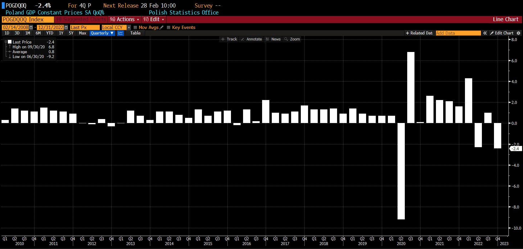Show News overlay on the chart

click(273, 39)
